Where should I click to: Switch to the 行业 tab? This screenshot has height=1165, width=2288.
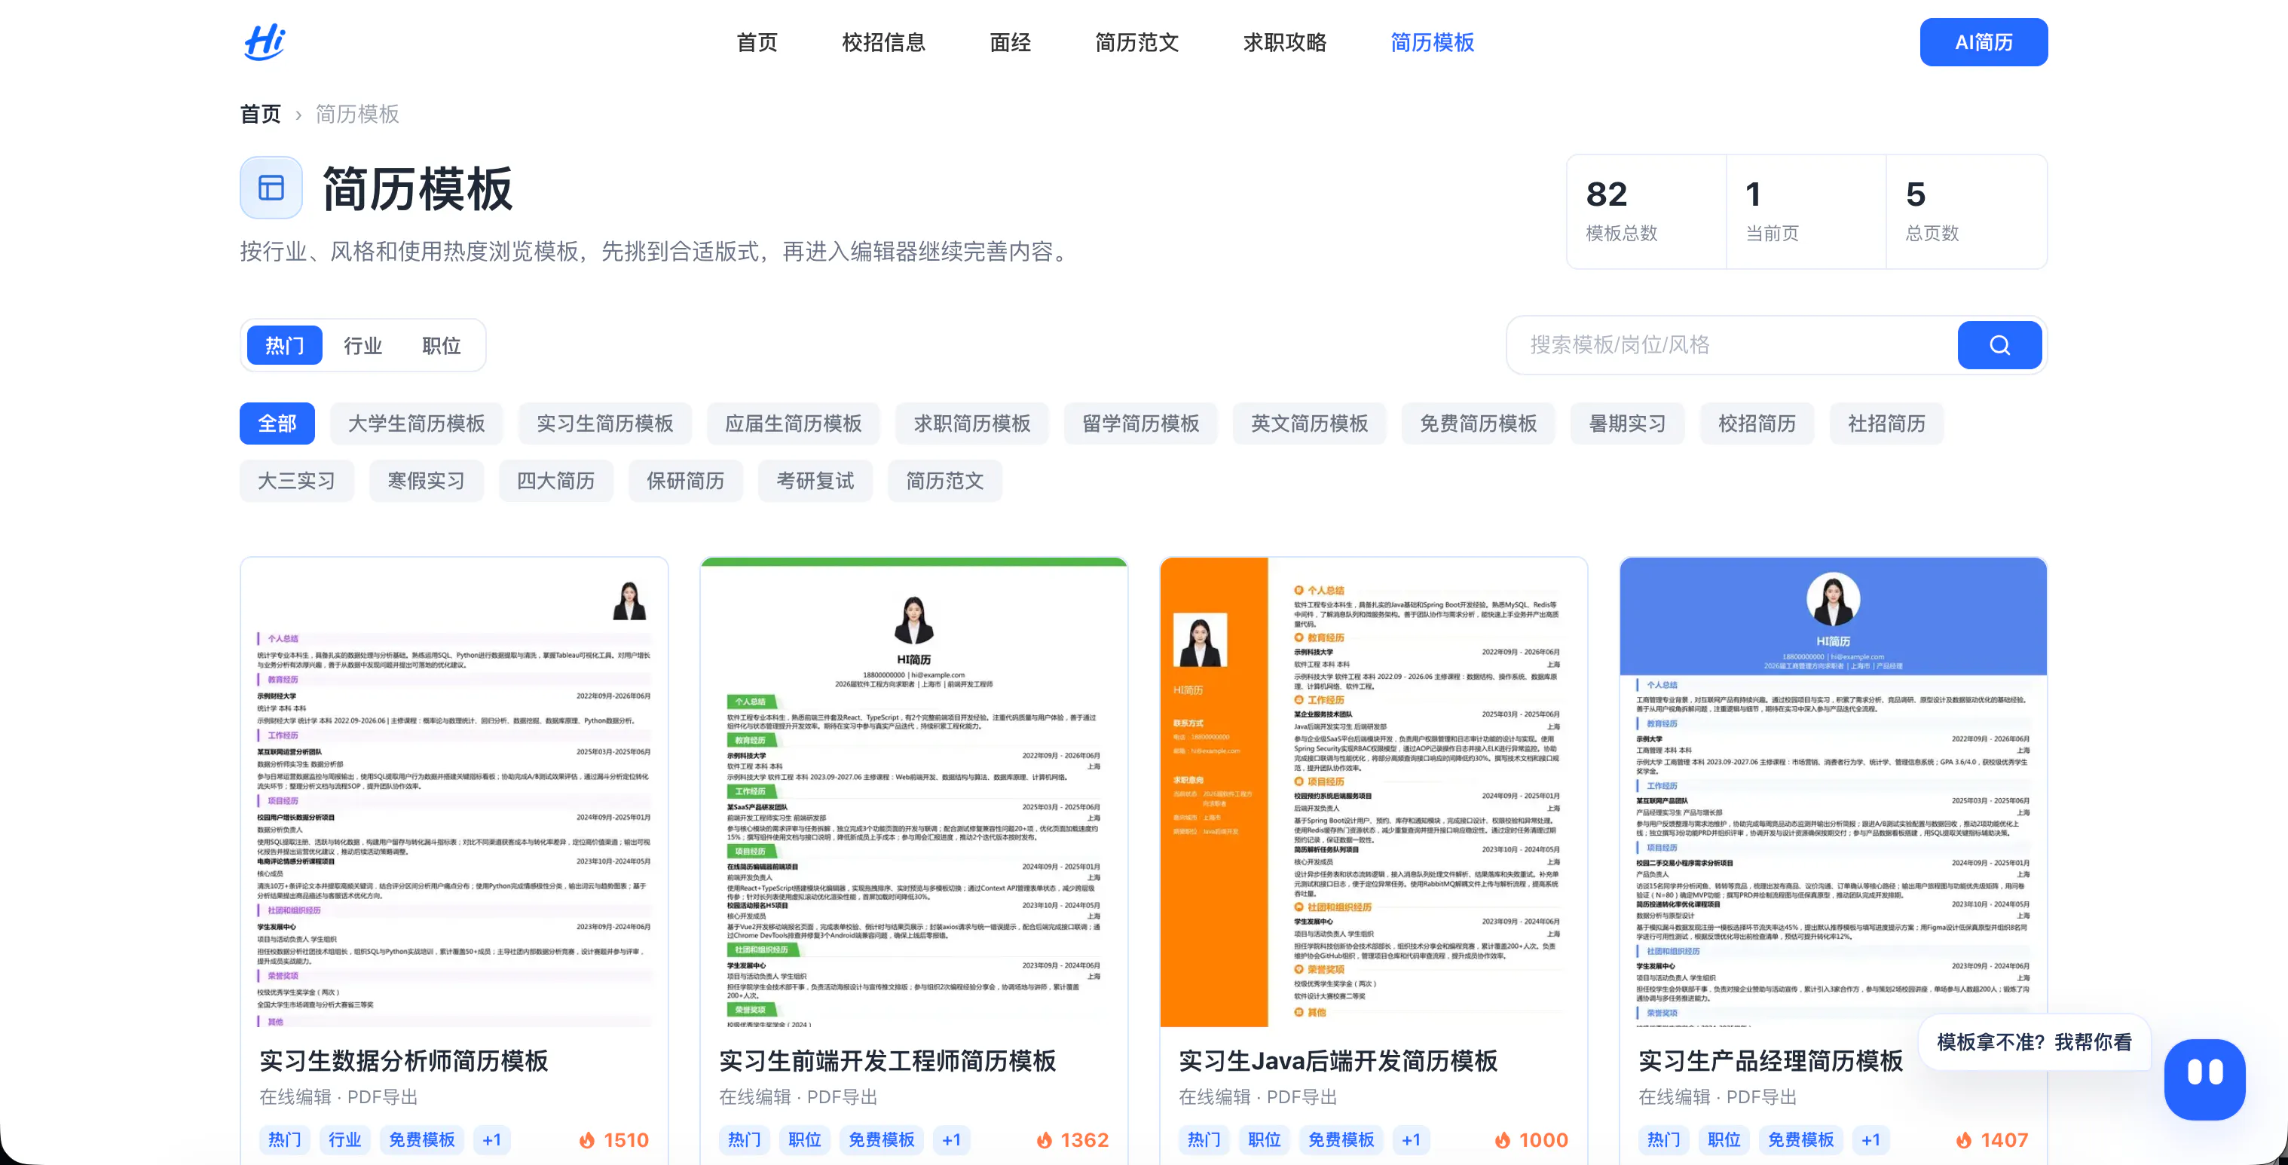point(362,344)
